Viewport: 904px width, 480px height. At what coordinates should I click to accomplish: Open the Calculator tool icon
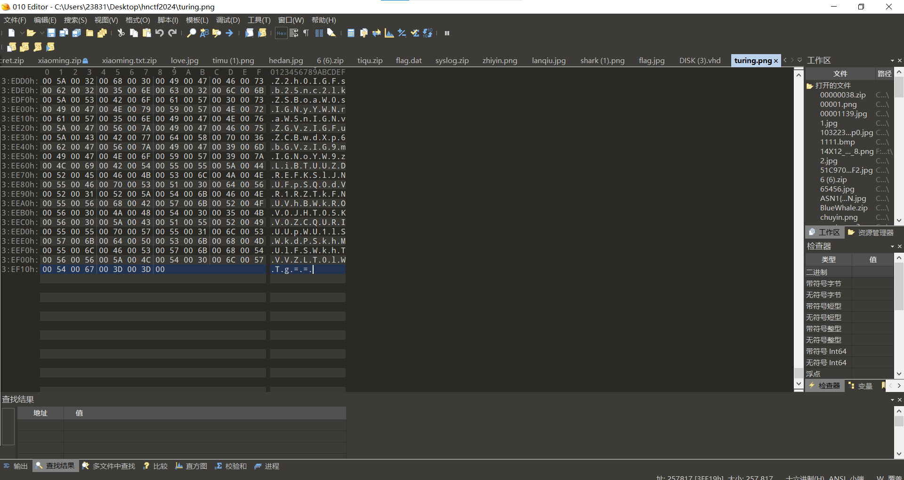[351, 33]
